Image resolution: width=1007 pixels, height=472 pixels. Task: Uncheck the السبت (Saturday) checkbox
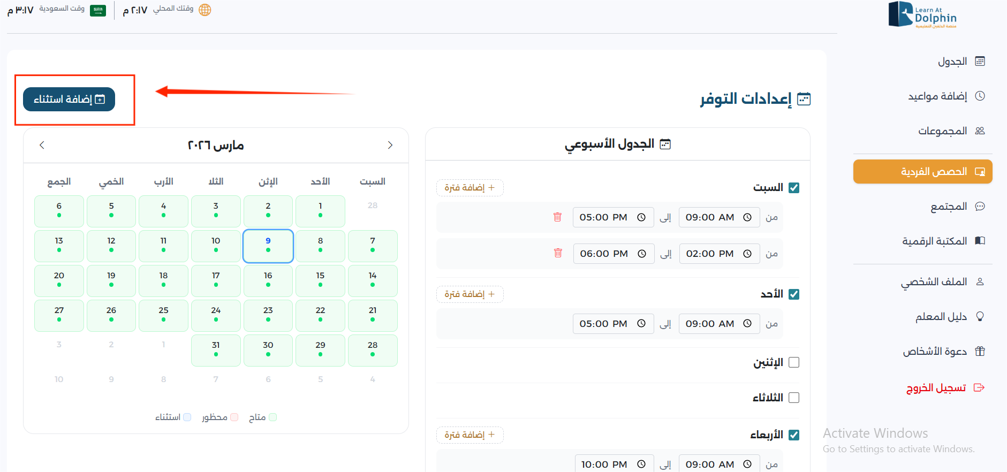coord(794,188)
